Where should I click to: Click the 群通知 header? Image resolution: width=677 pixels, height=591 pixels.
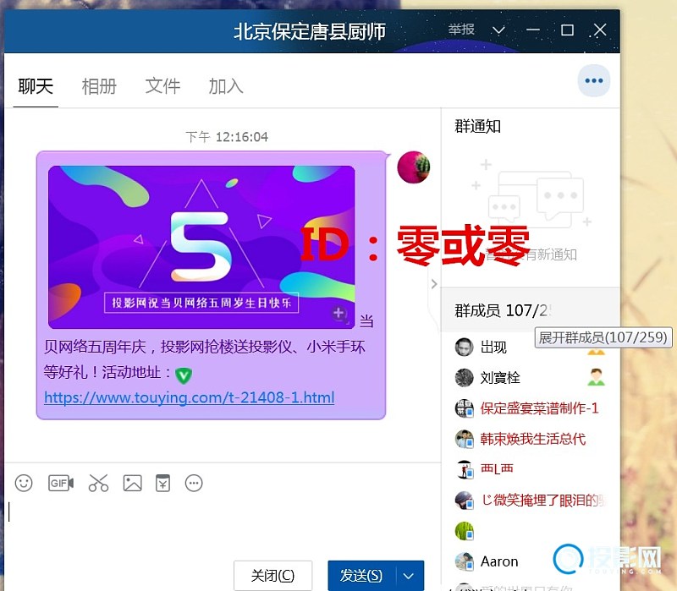pyautogui.click(x=477, y=126)
